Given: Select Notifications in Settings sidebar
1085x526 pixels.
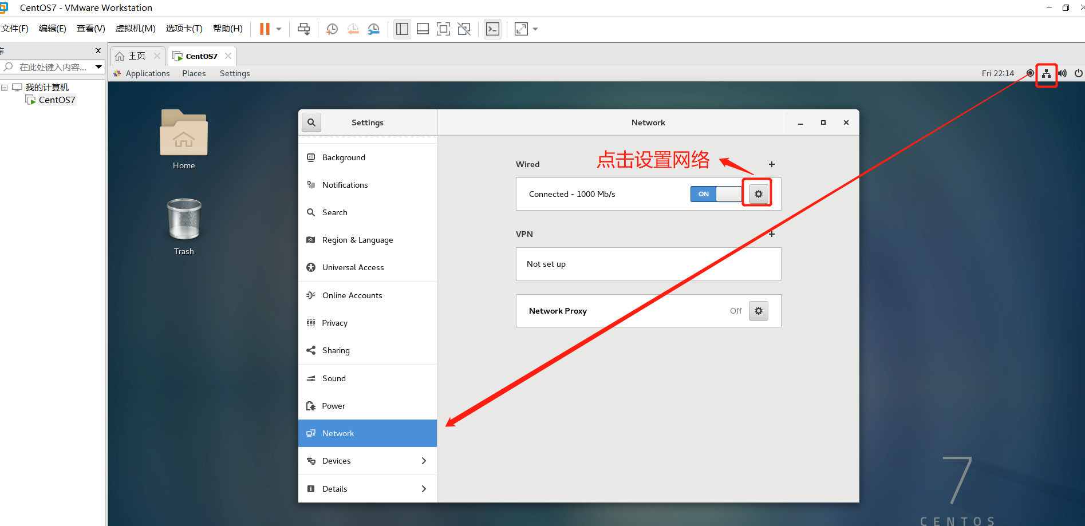Looking at the screenshot, I should (x=368, y=185).
